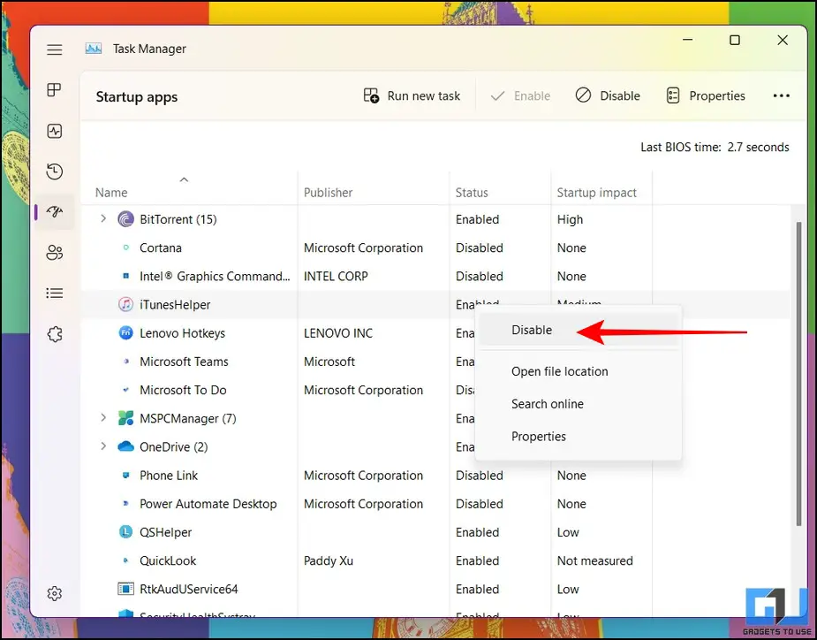Click the QSHelper clock icon

point(125,531)
